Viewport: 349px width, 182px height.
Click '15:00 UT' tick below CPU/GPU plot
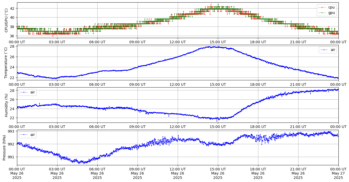pos(218,42)
